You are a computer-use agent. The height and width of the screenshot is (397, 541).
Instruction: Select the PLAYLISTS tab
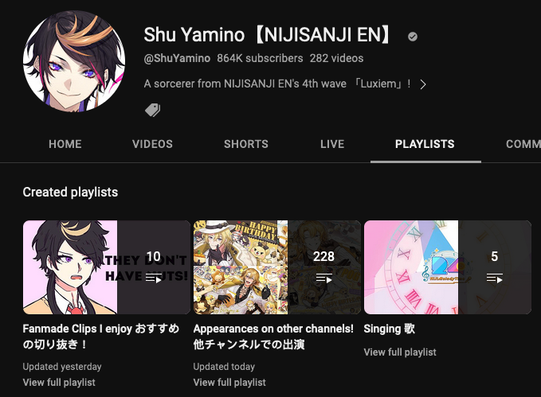point(425,144)
